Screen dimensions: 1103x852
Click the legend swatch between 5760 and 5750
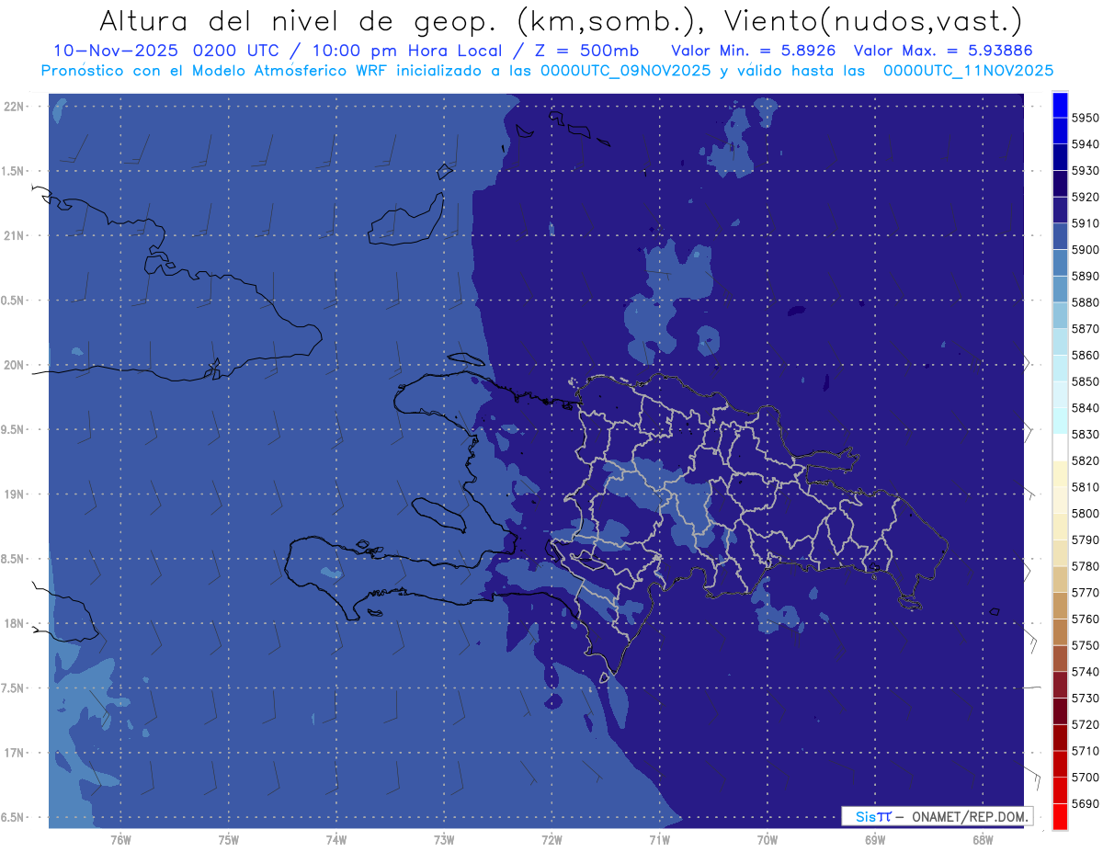pos(1060,632)
